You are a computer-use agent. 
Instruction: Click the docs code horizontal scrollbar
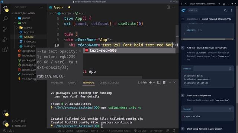click(x=204, y=39)
